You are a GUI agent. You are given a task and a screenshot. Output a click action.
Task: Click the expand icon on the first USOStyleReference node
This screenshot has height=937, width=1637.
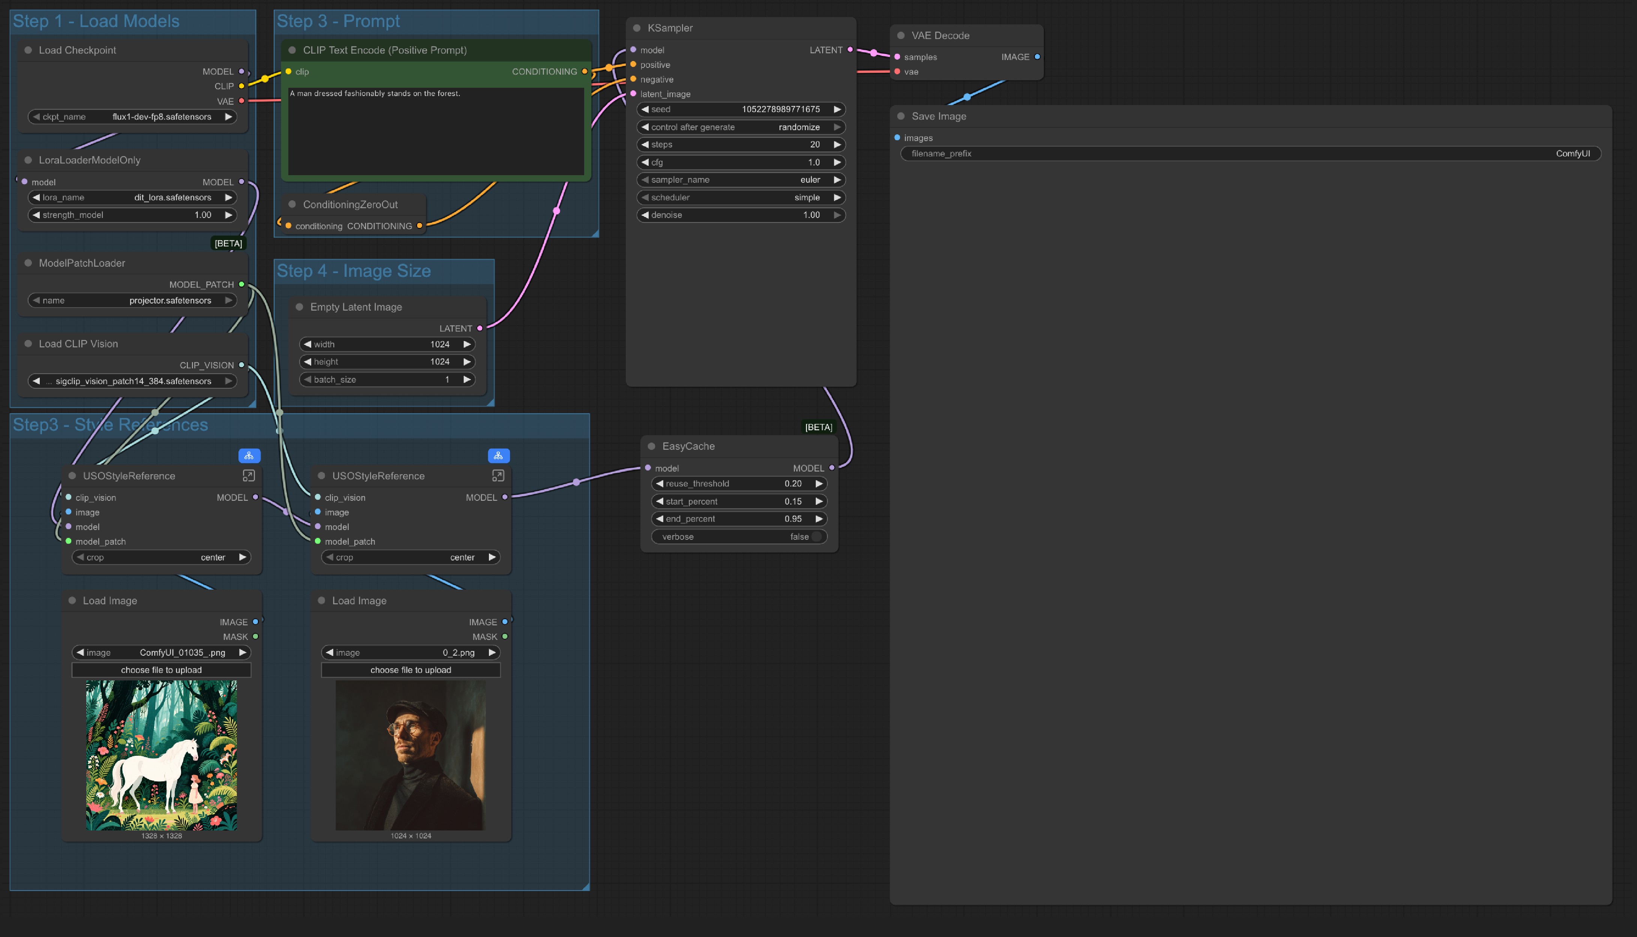248,476
